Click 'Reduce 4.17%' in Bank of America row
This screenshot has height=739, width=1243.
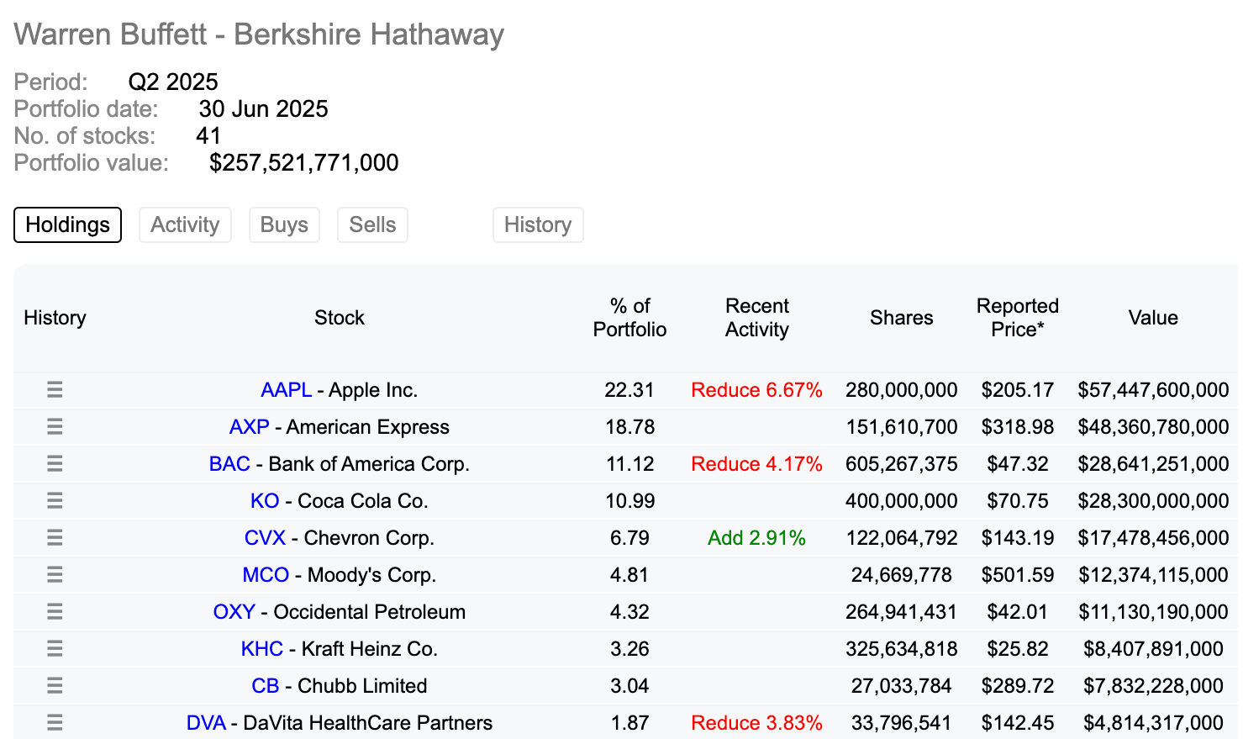tap(756, 464)
